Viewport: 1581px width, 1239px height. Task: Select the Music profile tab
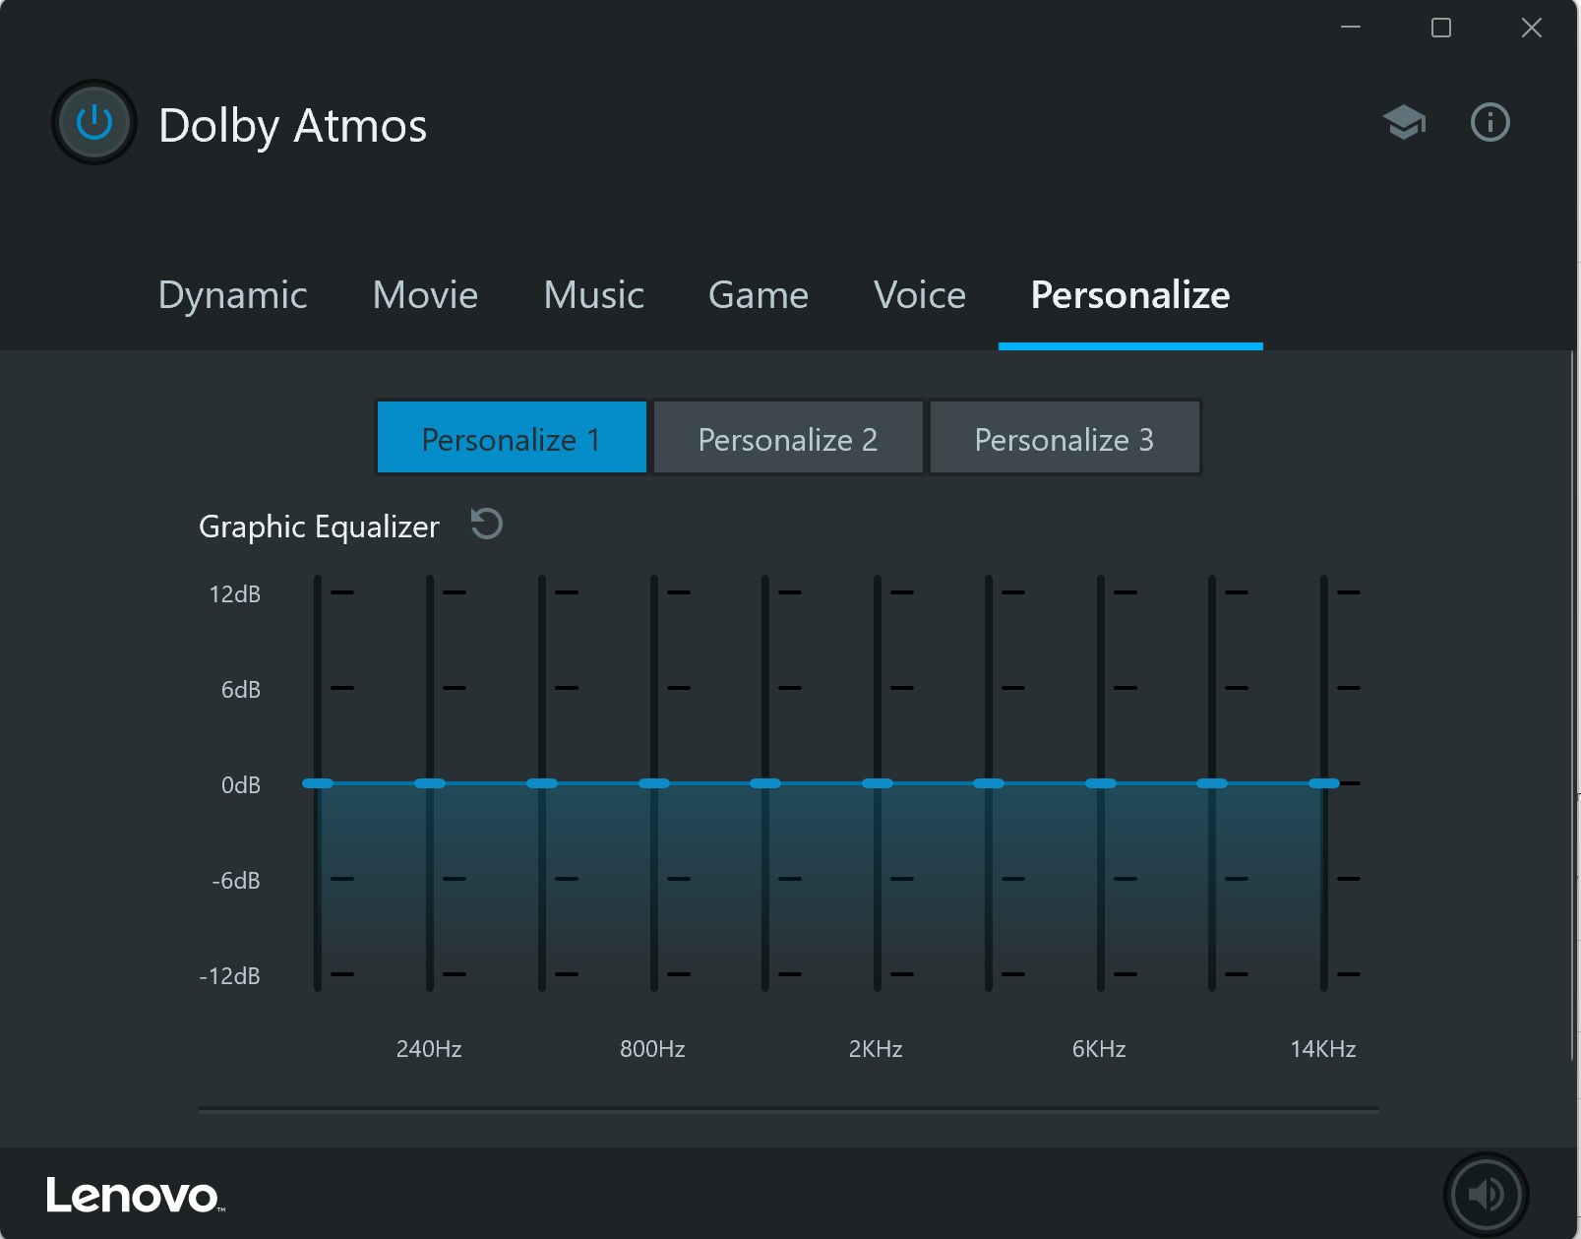(593, 295)
